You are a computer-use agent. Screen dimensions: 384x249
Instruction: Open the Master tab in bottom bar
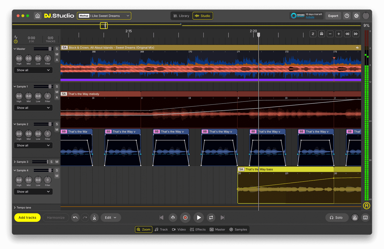tap(217, 229)
